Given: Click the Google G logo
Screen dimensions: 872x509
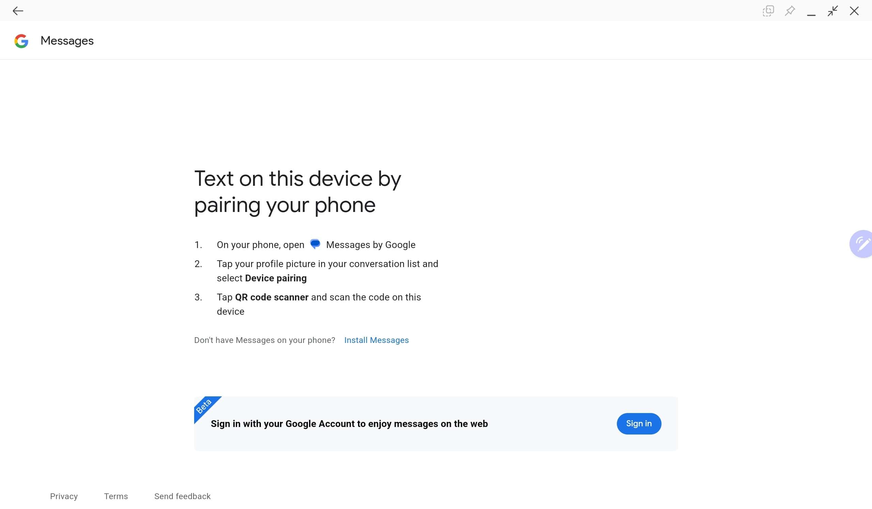Looking at the screenshot, I should [x=21, y=41].
